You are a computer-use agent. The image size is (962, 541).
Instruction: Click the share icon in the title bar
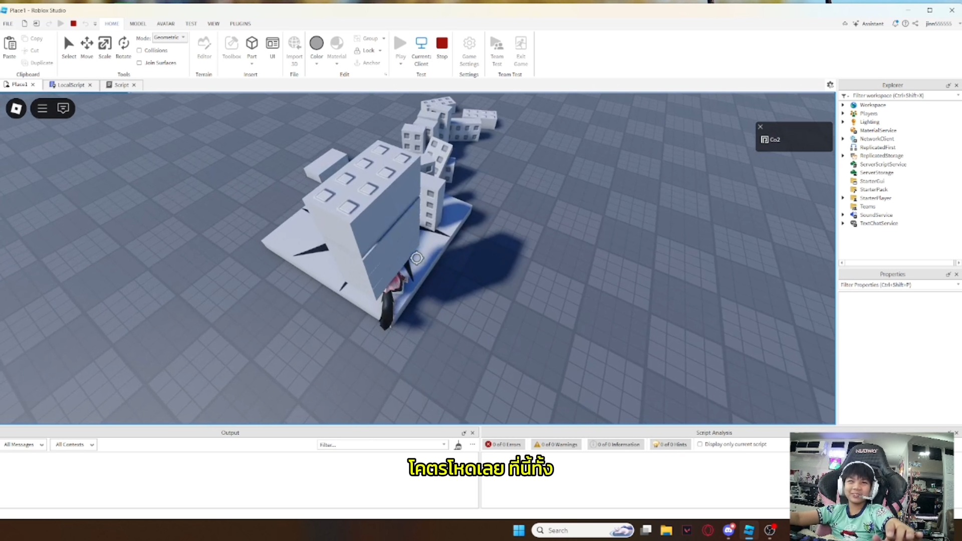(x=915, y=24)
